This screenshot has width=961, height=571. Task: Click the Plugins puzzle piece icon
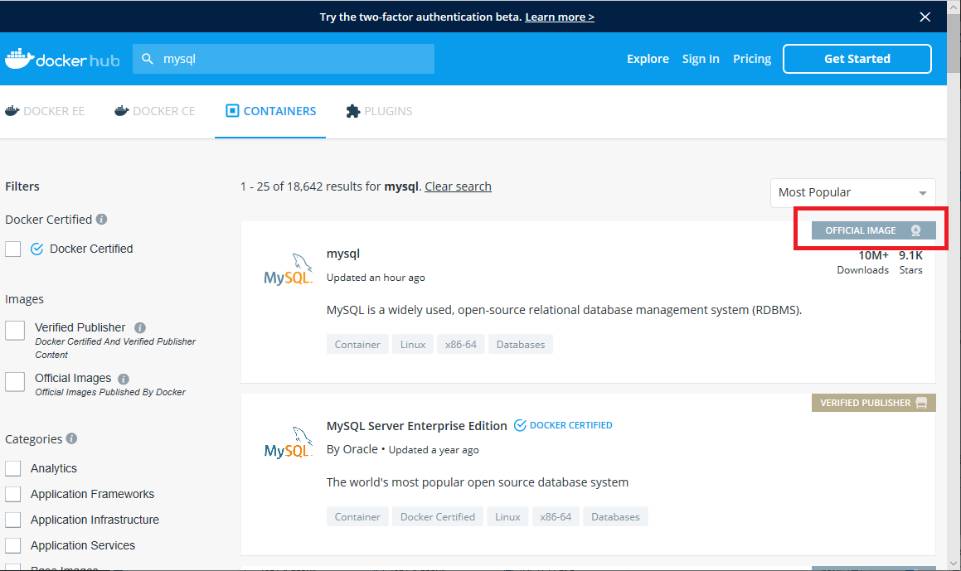click(x=353, y=111)
